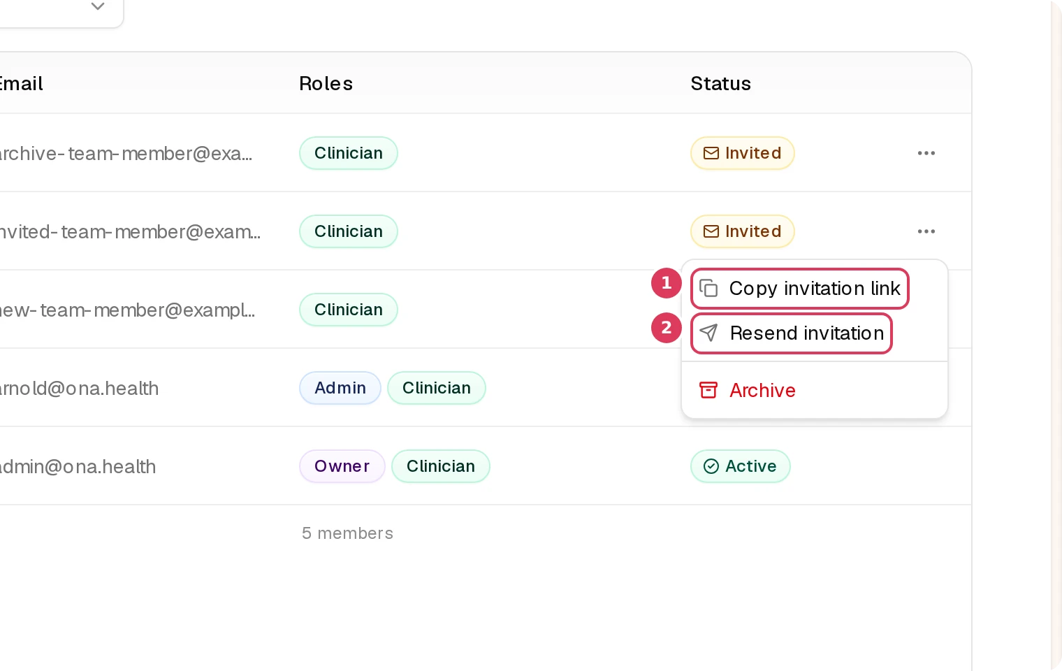Viewport: 1062px width, 671px height.
Task: Open actions menu for archive-team-member row
Action: (x=926, y=153)
